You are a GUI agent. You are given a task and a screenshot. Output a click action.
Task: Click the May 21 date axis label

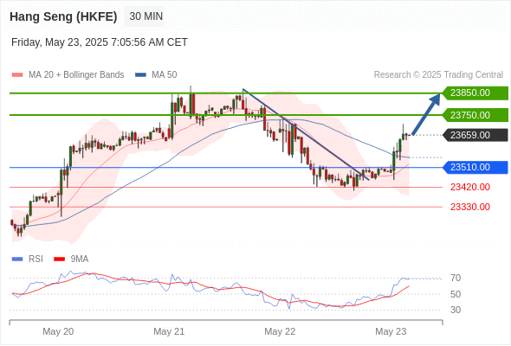tap(169, 331)
